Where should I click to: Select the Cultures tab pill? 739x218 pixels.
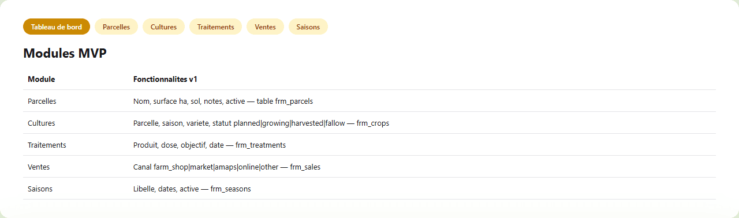163,27
